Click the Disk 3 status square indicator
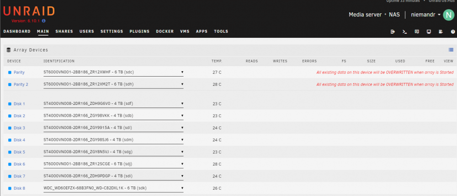Viewport: 457px width, 196px height. 10,128
